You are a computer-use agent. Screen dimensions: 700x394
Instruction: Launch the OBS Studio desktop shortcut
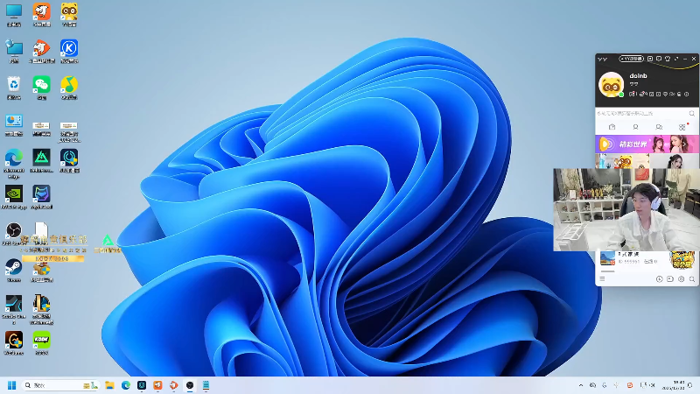pos(14,234)
